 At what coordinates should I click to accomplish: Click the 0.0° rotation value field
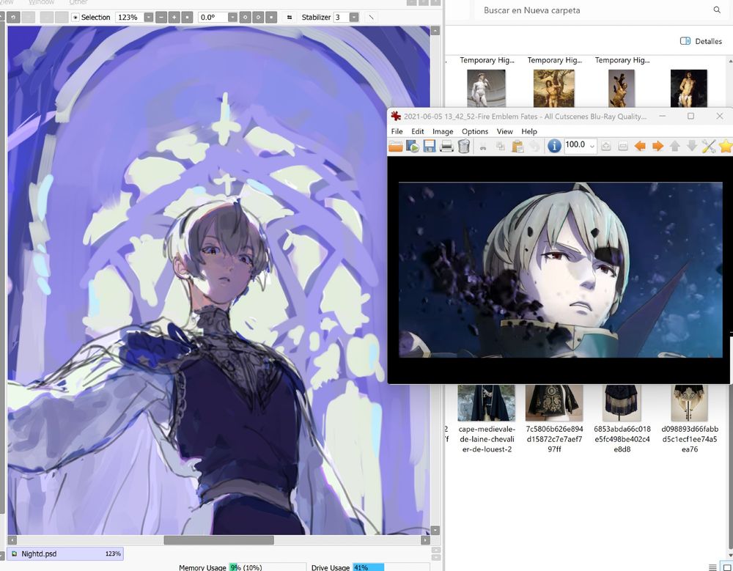(x=213, y=18)
